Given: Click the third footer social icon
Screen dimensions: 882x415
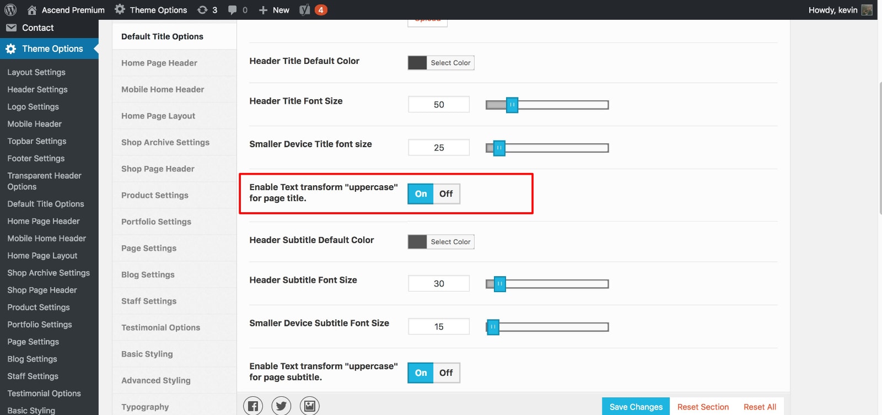Looking at the screenshot, I should pos(310,406).
